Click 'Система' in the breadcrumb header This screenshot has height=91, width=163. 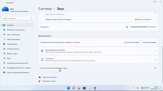tap(45, 9)
